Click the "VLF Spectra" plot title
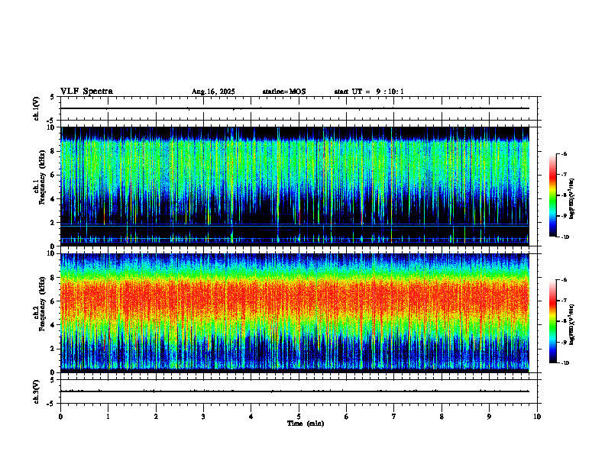Screen dimensions: 605x467 pyautogui.click(x=86, y=92)
